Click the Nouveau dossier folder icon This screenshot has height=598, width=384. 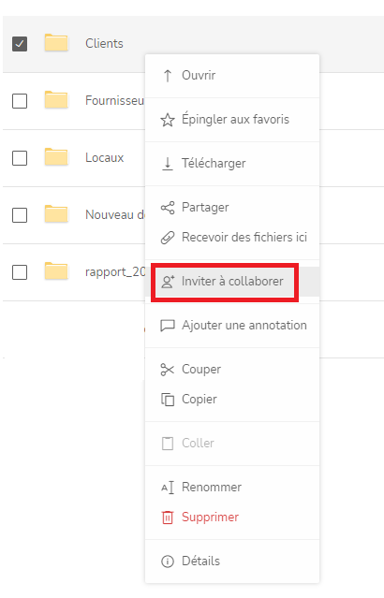coord(56,214)
